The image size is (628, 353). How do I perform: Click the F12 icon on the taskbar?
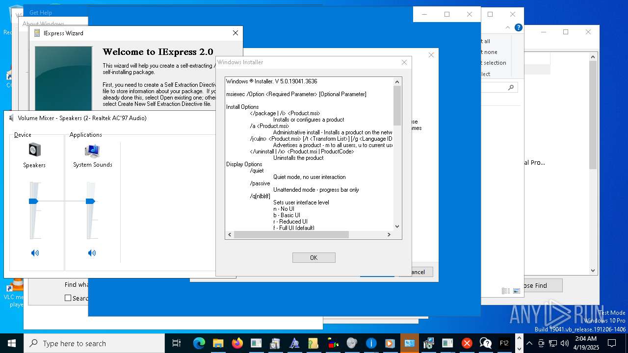click(504, 343)
